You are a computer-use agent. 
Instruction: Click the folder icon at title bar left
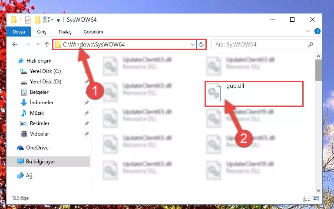13,20
